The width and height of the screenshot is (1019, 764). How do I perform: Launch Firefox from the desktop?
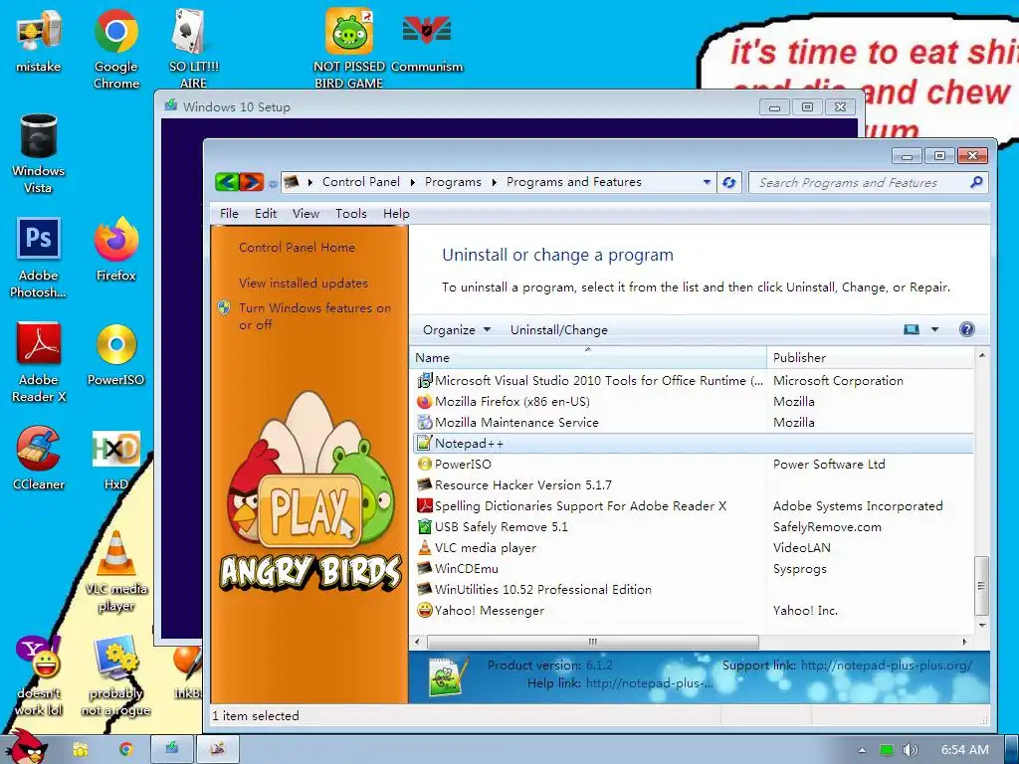[x=116, y=250]
